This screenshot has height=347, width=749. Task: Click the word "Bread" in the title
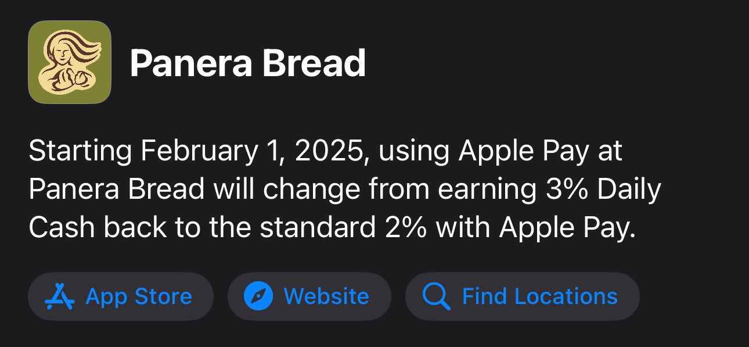coord(314,63)
